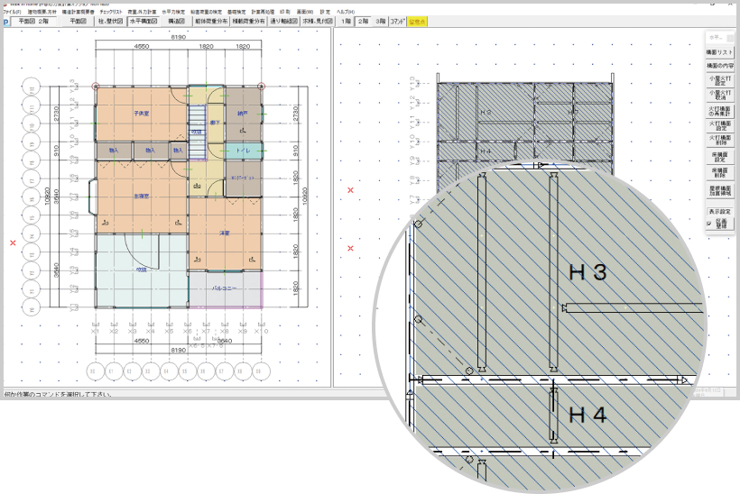740x494 pixels.
Task: Click the コマンド toolbar button
Action: pyautogui.click(x=397, y=22)
